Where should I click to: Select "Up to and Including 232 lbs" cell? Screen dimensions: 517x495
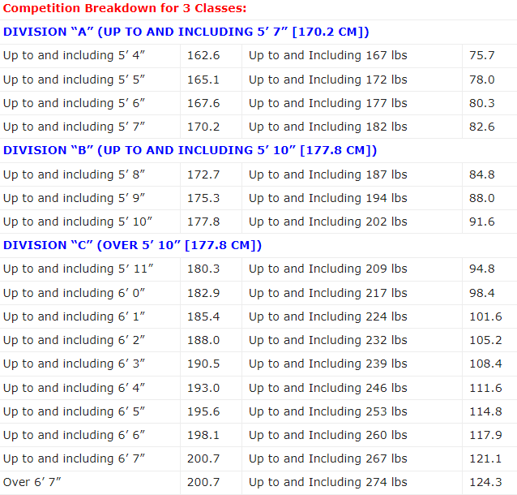(x=327, y=340)
